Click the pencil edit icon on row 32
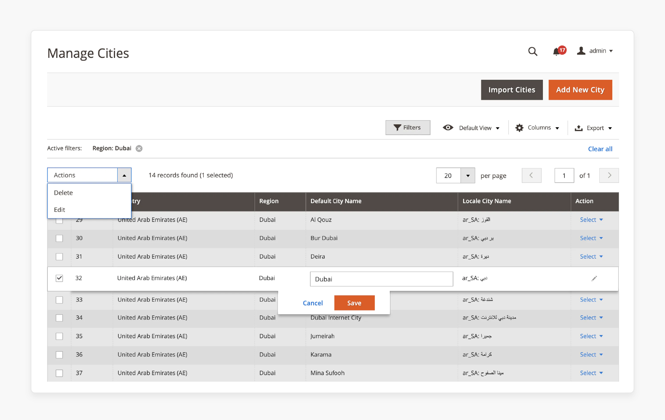Image resolution: width=665 pixels, height=420 pixels. click(594, 278)
